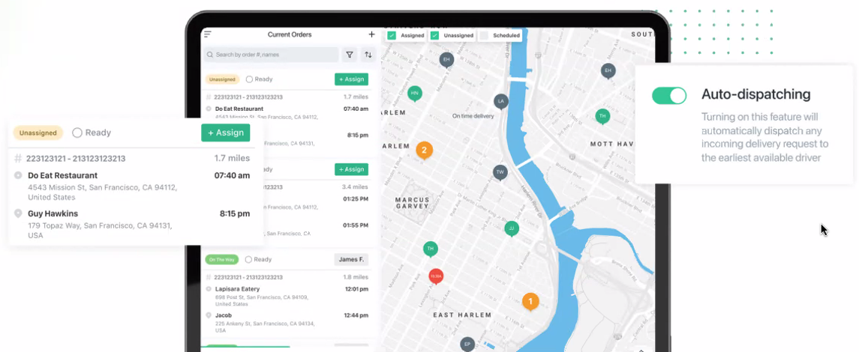
Task: Open the hamburger menu beside Current Orders
Action: pyautogui.click(x=208, y=34)
